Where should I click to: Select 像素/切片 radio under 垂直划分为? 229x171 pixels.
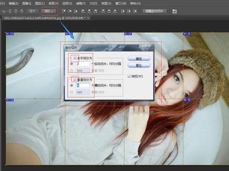point(72,92)
